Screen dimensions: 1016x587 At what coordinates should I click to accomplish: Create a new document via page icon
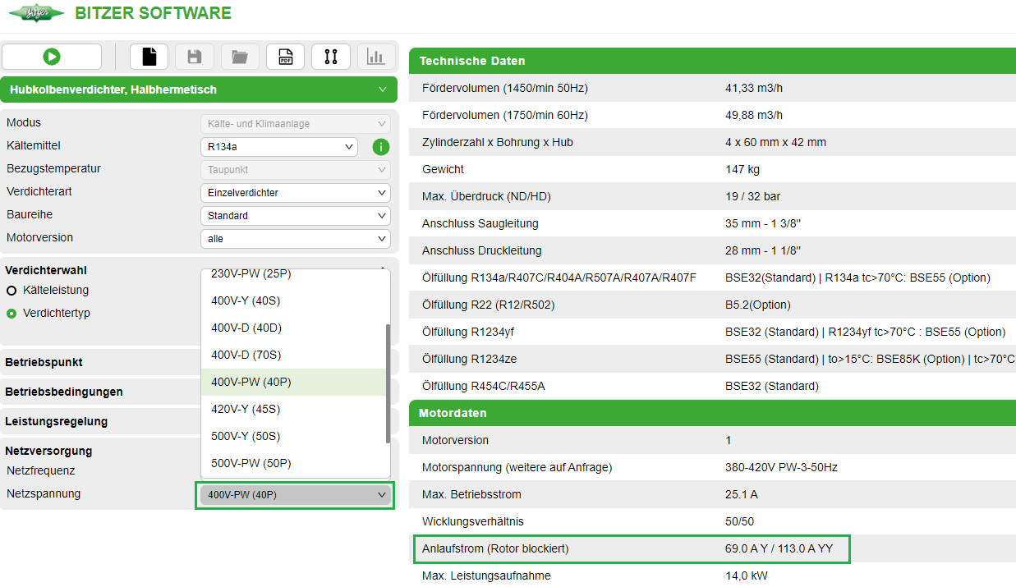click(149, 57)
